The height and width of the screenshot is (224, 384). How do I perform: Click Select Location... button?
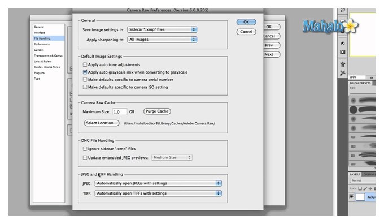(x=102, y=123)
